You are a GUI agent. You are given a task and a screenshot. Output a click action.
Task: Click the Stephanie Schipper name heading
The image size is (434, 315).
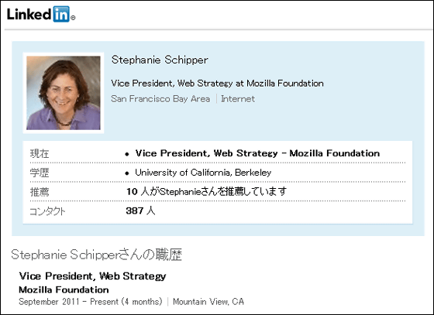click(x=160, y=60)
